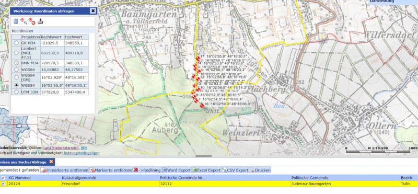
Task: Open the coordinate list document icon
Action: (x=16, y=21)
